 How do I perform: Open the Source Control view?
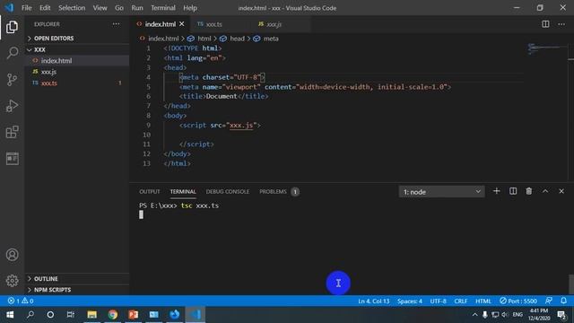[12, 80]
